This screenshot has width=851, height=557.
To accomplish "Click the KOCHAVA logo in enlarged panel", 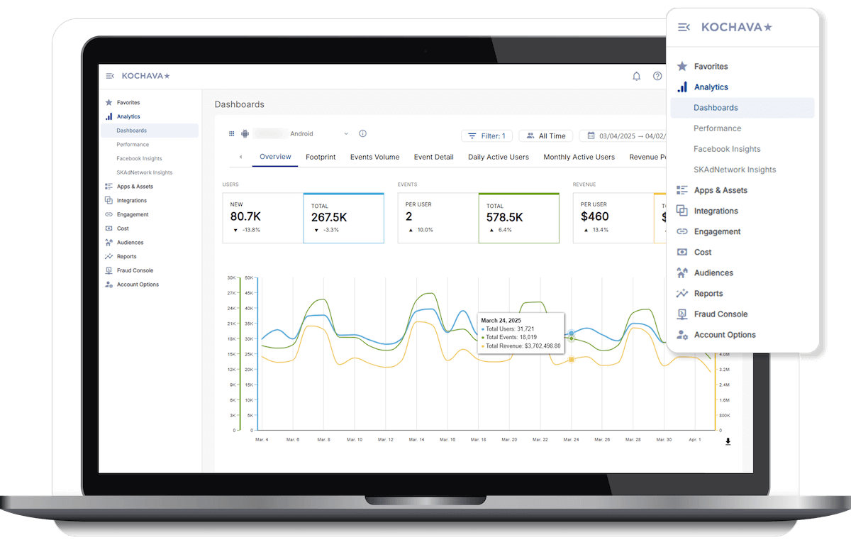I will (x=736, y=27).
